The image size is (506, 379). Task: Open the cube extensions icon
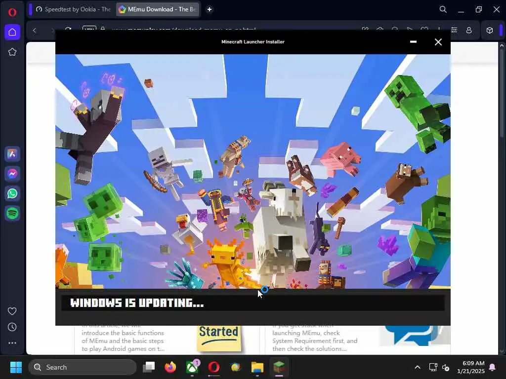[x=490, y=30]
